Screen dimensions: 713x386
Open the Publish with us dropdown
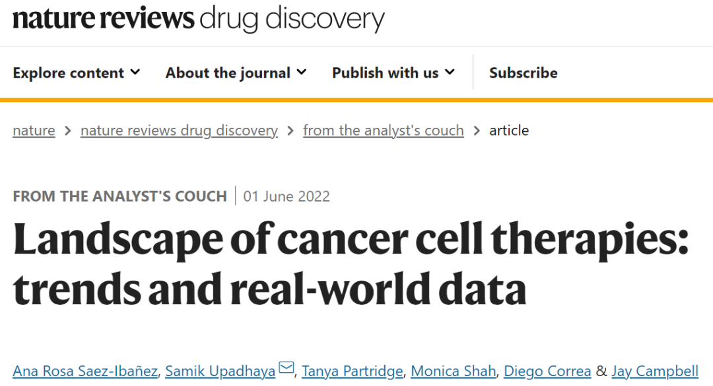pos(393,72)
